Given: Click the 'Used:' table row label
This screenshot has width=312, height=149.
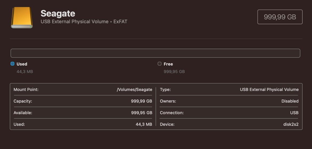Looking at the screenshot, I should [19, 124].
